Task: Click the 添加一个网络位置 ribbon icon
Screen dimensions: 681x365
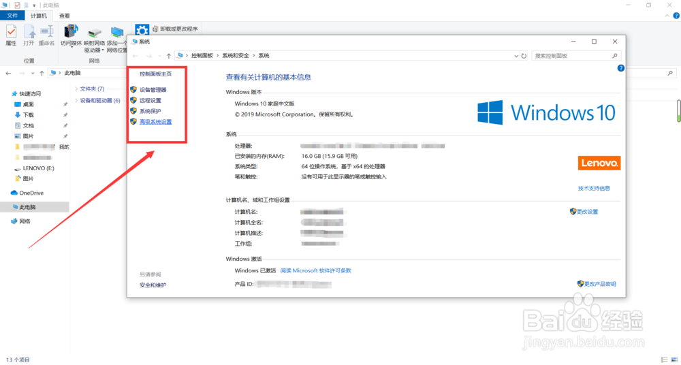Action: click(x=117, y=38)
